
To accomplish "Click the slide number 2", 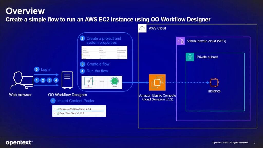I will coord(254,143).
